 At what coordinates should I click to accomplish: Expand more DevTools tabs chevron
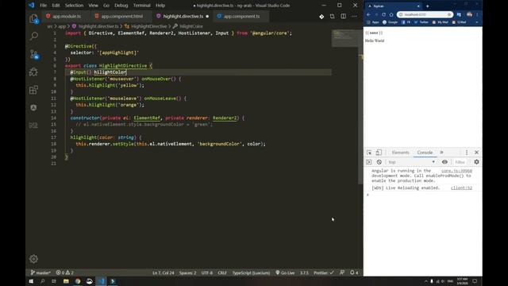click(x=441, y=153)
